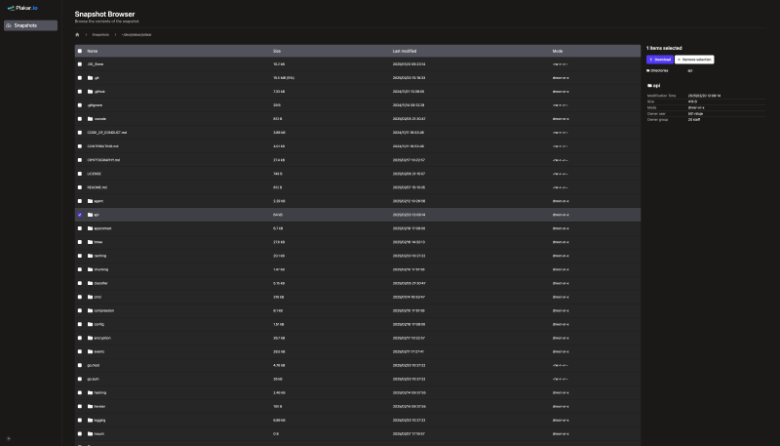The image size is (780, 446).
Task: Click the Remove selection button
Action: coord(694,60)
